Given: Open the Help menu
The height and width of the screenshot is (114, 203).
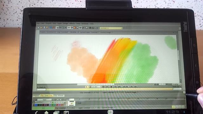Looking at the screenshot, I should [x=92, y=24].
